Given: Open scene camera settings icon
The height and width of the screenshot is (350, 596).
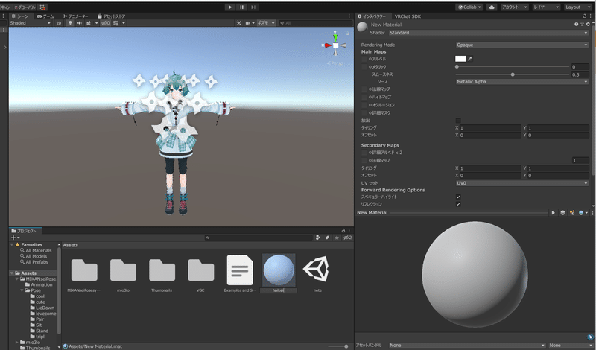Looking at the screenshot, I should click(x=248, y=23).
